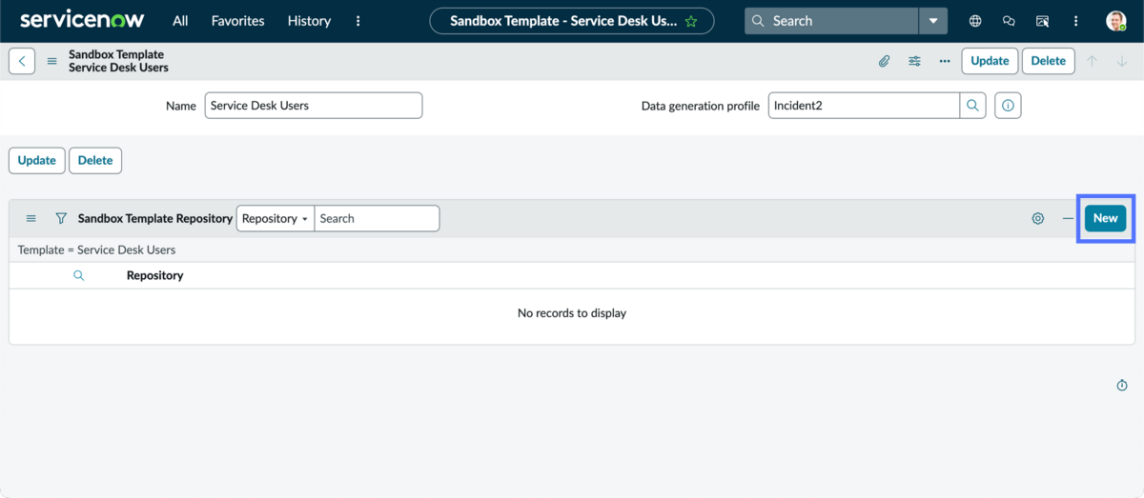Viewport: 1144px width, 498px height.
Task: Open attachments paperclip icon
Action: coord(884,61)
